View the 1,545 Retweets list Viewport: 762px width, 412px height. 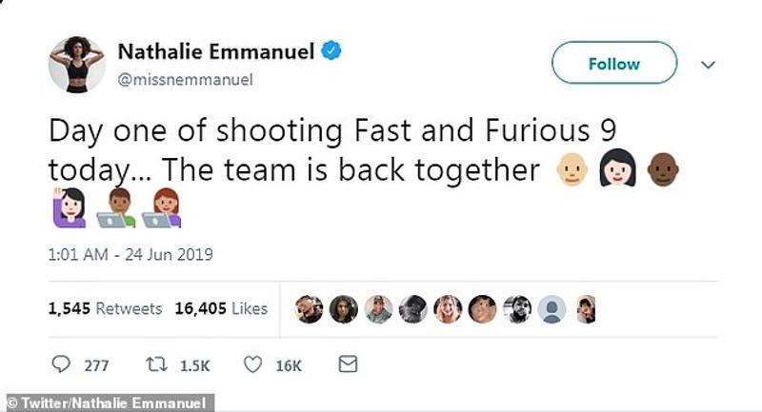[105, 308]
